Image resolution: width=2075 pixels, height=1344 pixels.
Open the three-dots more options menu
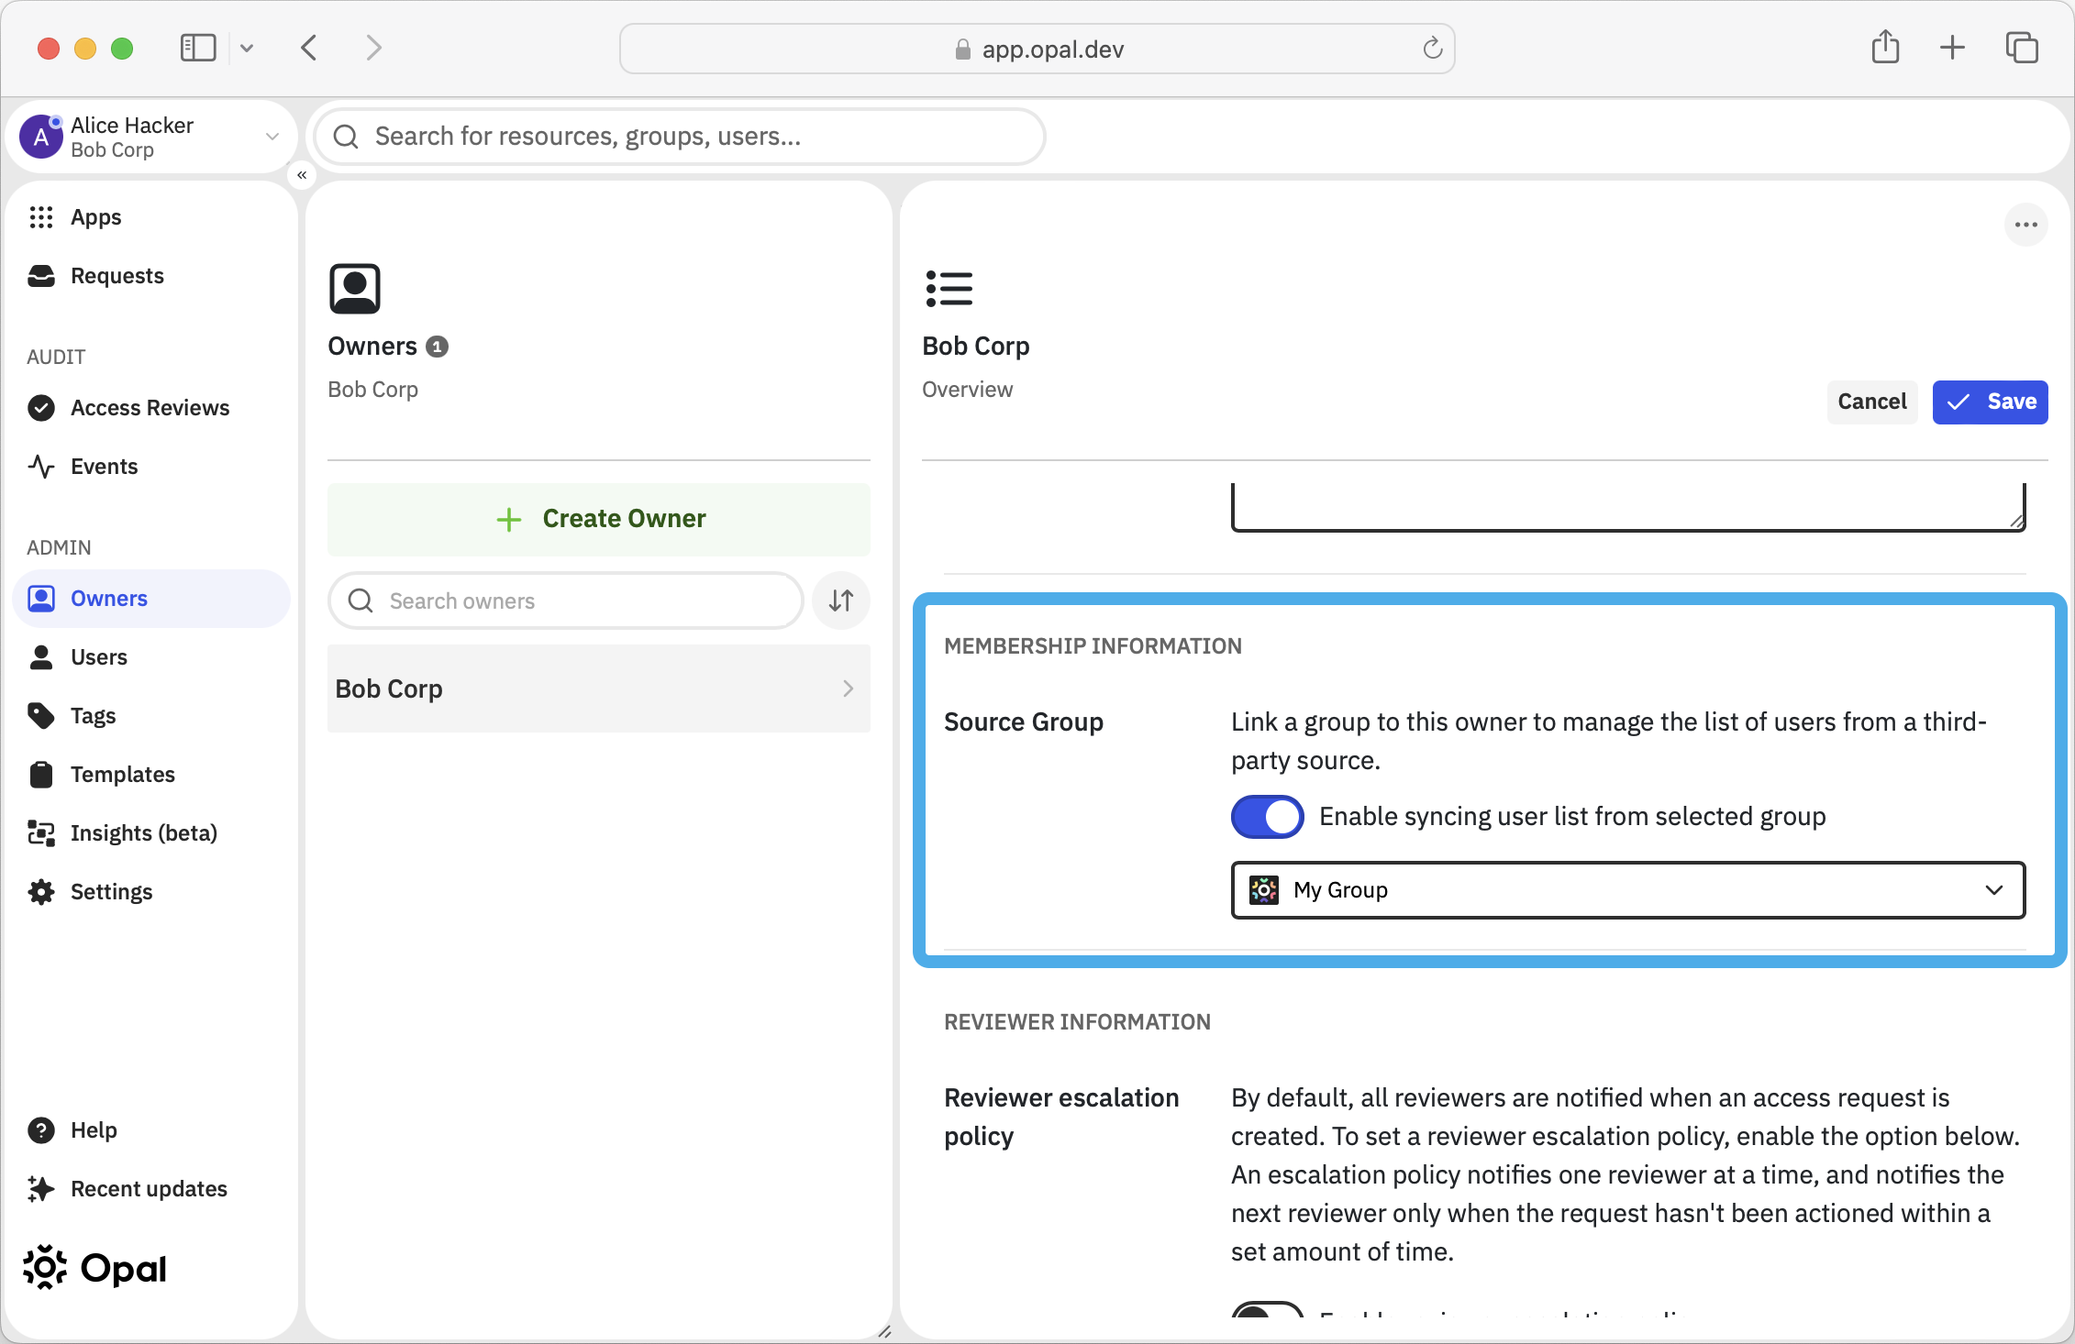(2026, 225)
